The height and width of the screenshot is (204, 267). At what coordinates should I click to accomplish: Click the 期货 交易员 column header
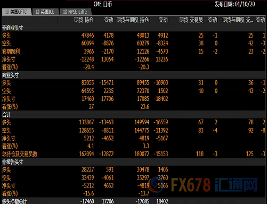tap(191, 20)
